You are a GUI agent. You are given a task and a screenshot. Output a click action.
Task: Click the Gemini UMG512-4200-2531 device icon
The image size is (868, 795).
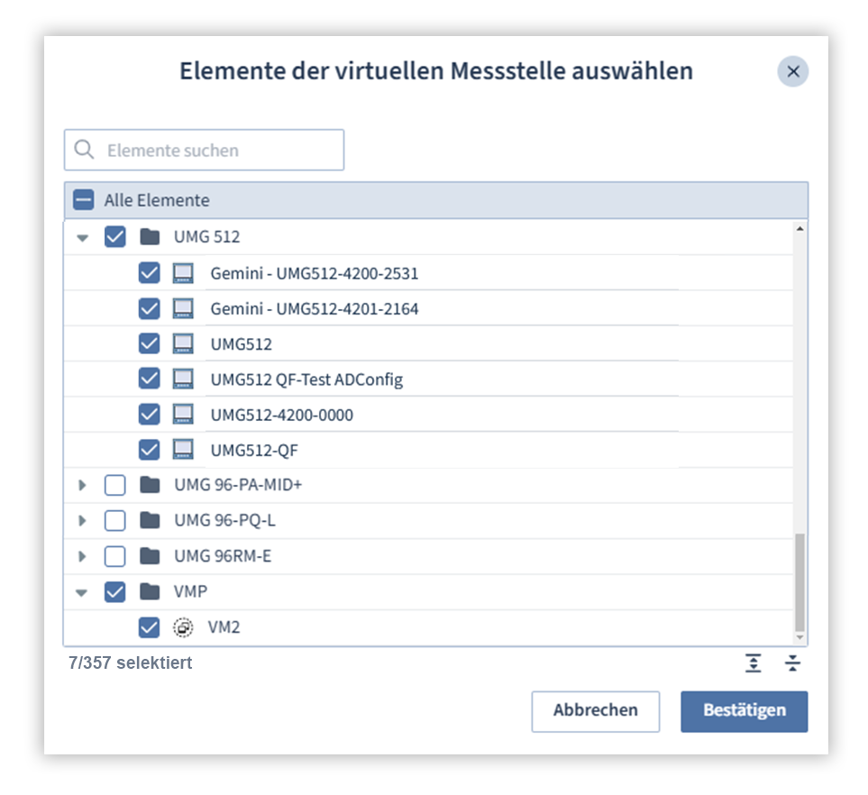183,273
